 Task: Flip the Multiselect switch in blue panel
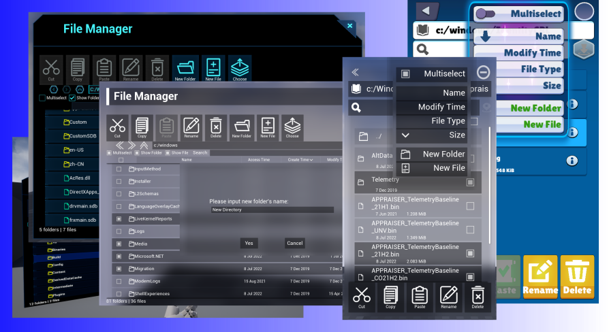(x=486, y=14)
